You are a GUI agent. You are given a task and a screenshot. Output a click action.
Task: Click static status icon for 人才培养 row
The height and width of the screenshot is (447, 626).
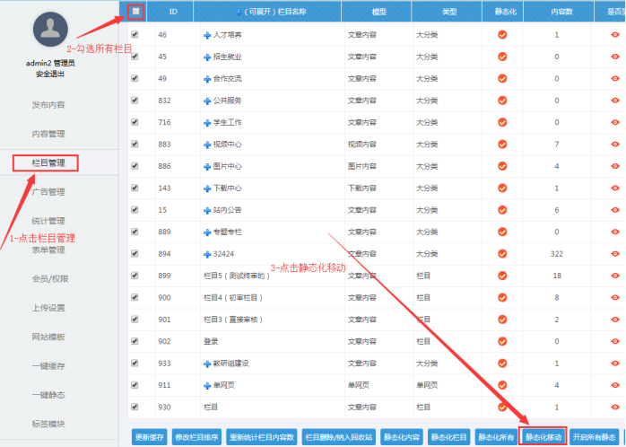coord(502,35)
